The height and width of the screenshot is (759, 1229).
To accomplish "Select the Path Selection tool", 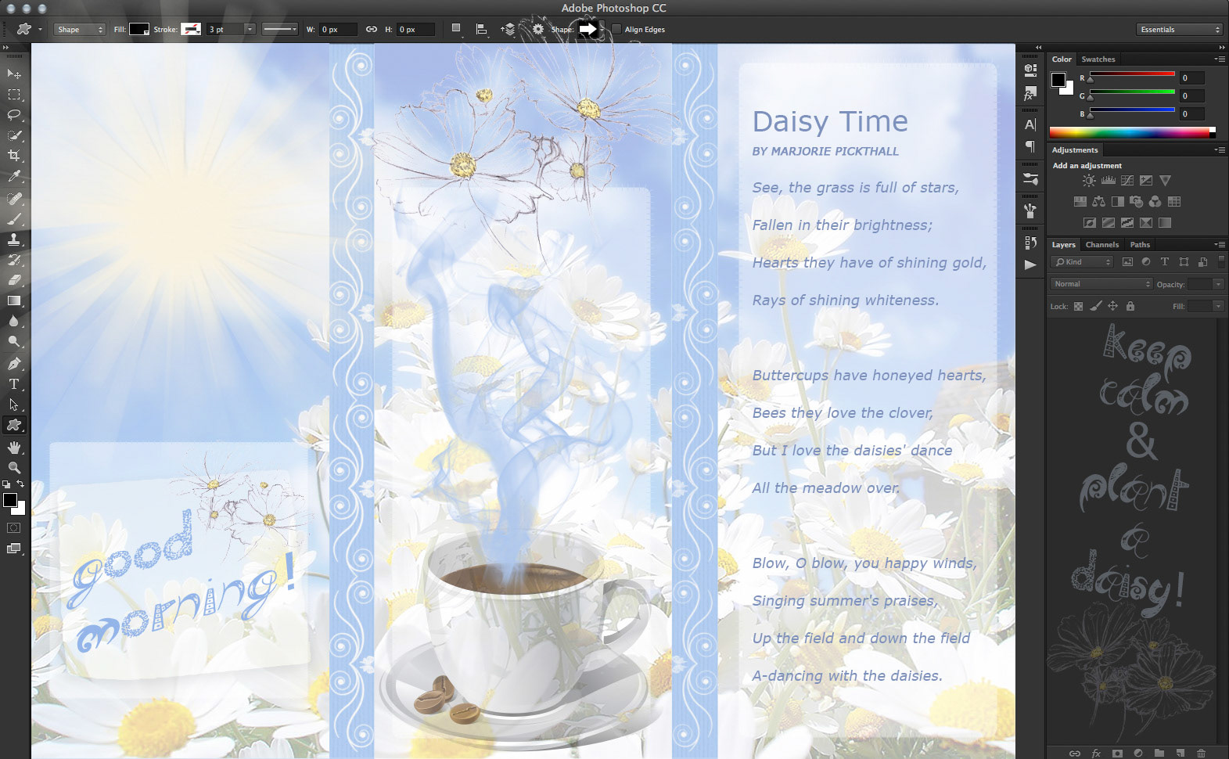I will click(x=14, y=405).
